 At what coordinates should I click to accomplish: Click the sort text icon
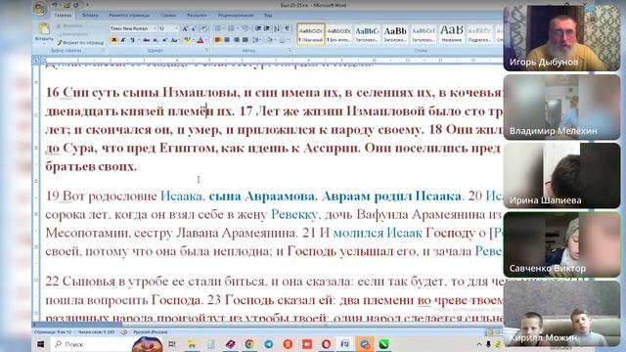click(x=277, y=28)
